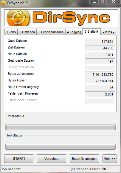Image resolution: width=121 pixels, height=173 pixels.
Task: Click Batchfile anlegen button
Action: [x=84, y=159]
